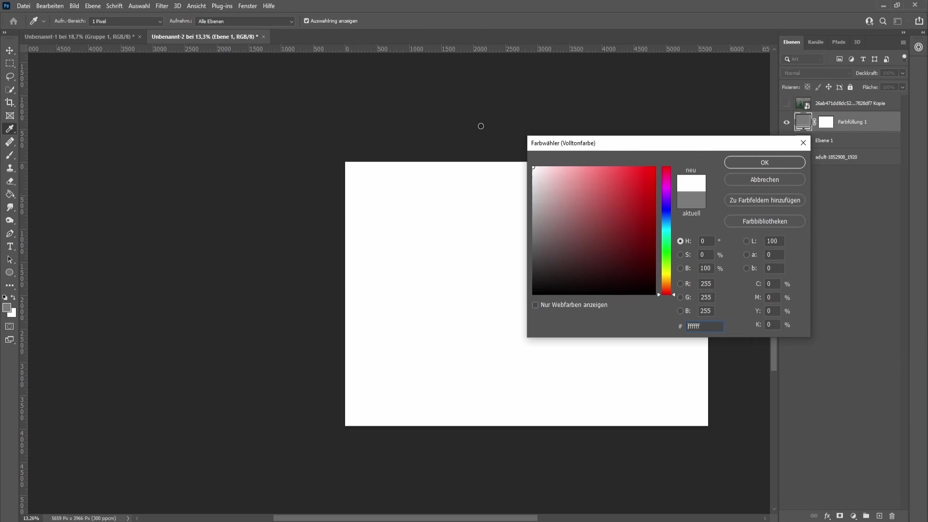Select the H hue radio button
Screen dimensions: 928x522
(x=680, y=241)
